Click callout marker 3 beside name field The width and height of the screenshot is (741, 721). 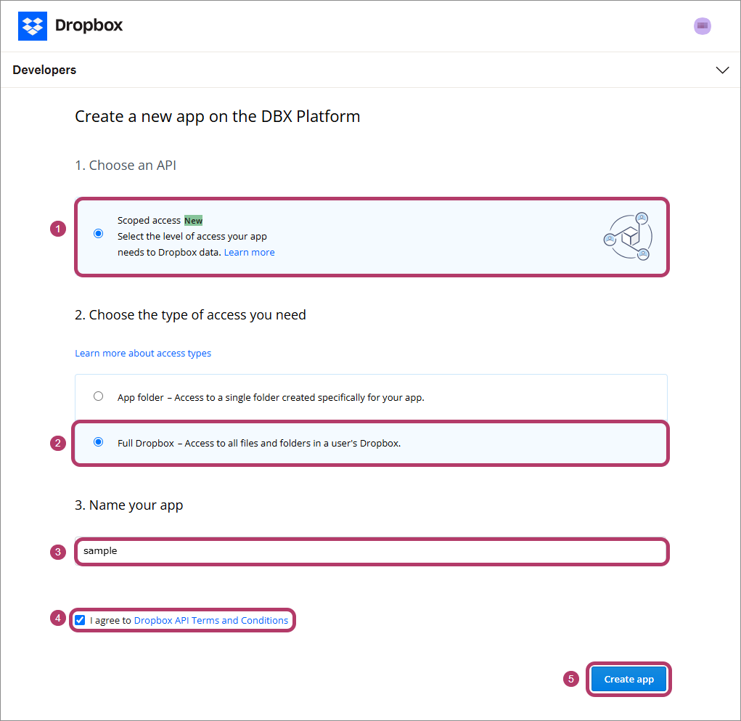(x=58, y=552)
